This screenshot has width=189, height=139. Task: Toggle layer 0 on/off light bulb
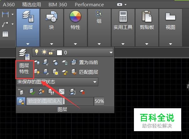point(37,52)
